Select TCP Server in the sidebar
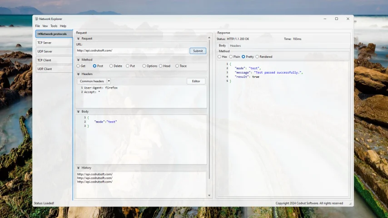This screenshot has height=218, width=388. click(54, 43)
